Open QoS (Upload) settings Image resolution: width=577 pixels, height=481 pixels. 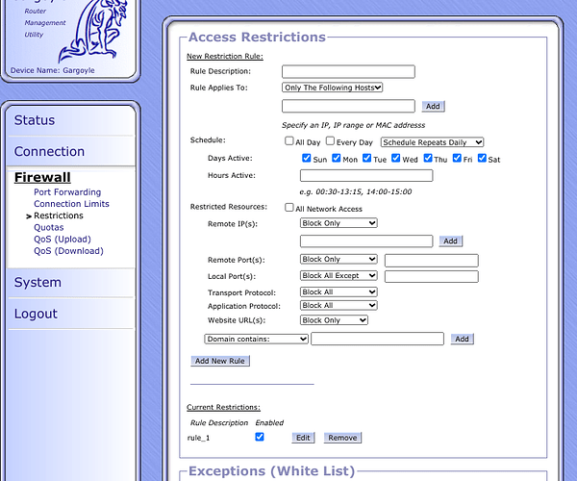click(63, 240)
